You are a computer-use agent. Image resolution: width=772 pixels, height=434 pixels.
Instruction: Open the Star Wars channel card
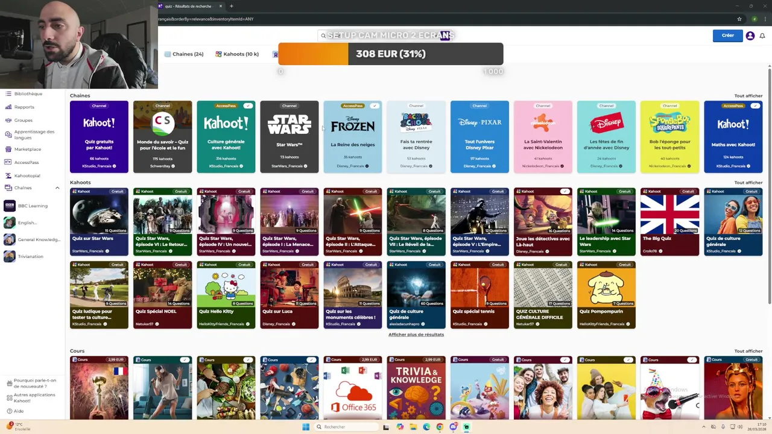point(289,137)
